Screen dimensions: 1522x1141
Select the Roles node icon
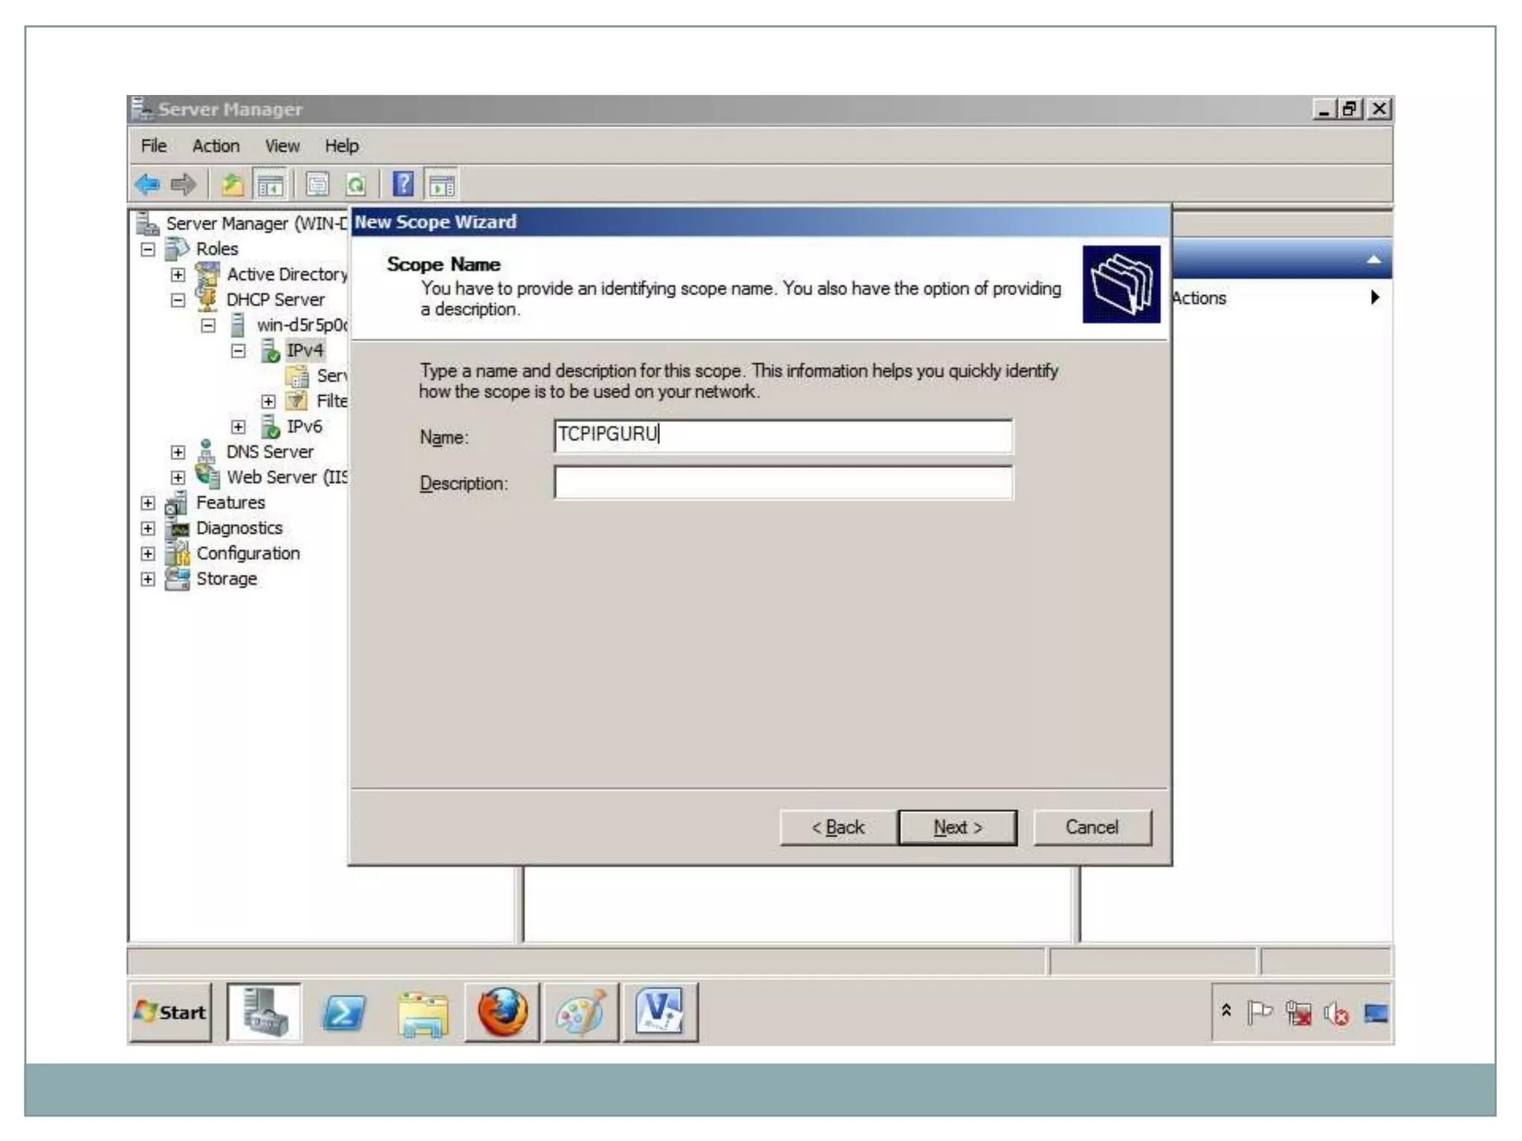178,248
